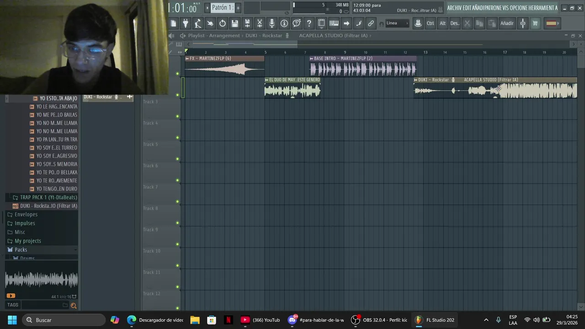
Task: Collapse the Packs folder in the browser
Action: 21,249
